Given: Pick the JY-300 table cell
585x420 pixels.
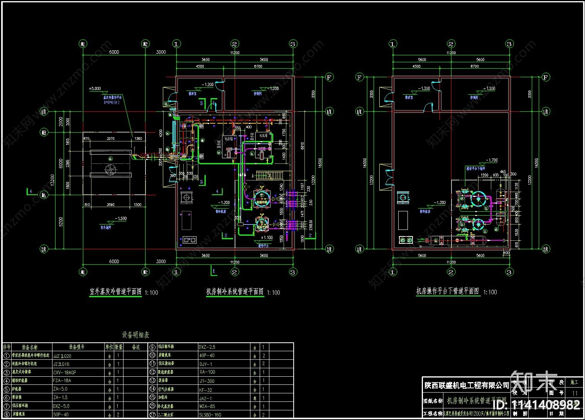Looking at the screenshot, I should pyautogui.click(x=206, y=381).
